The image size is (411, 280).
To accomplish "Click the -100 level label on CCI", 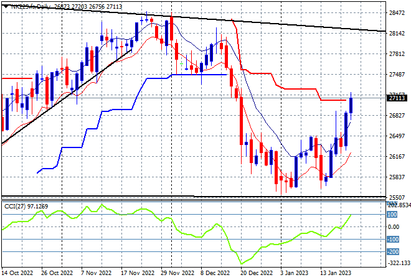I will pos(393,239).
